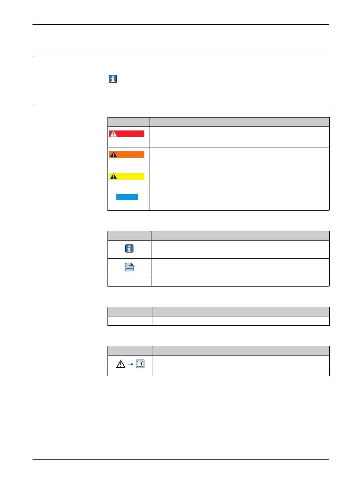
Task: Click the gray header row of the last table
Action: (218, 351)
